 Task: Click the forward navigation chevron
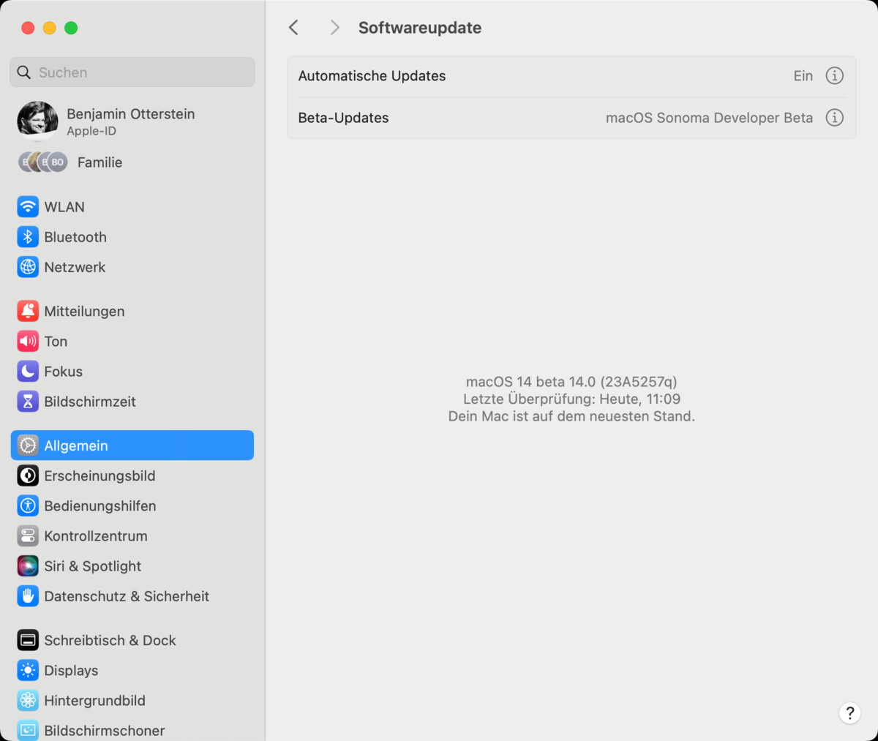334,27
